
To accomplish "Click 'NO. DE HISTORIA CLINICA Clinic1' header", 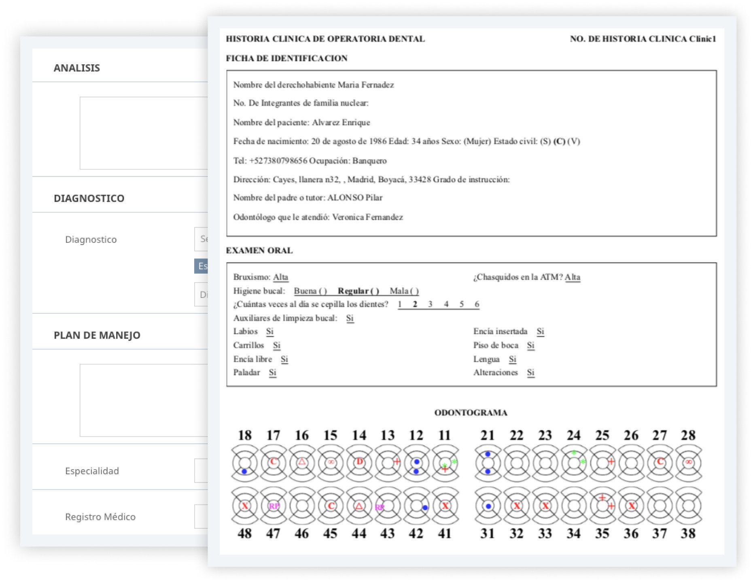I will (x=643, y=39).
